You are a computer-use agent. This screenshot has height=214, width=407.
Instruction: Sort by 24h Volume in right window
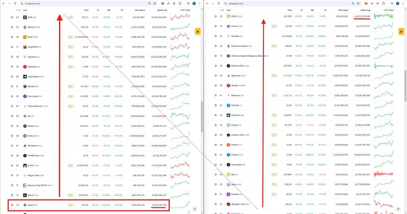point(343,10)
